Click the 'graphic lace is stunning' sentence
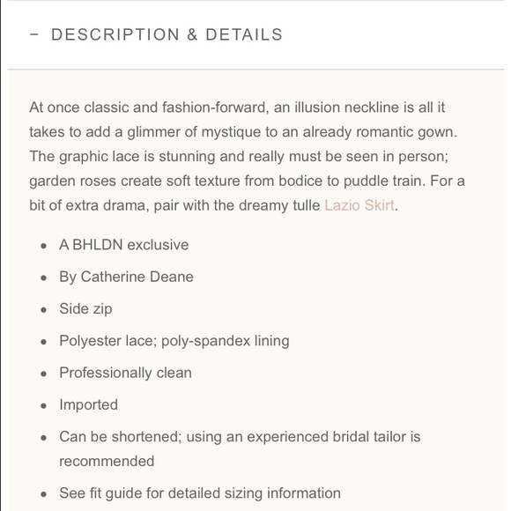 pos(239,157)
